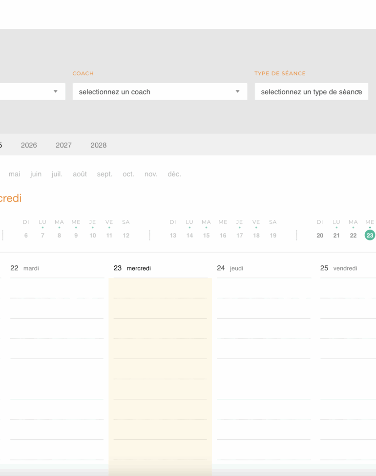Select year 2026

pos(29,145)
